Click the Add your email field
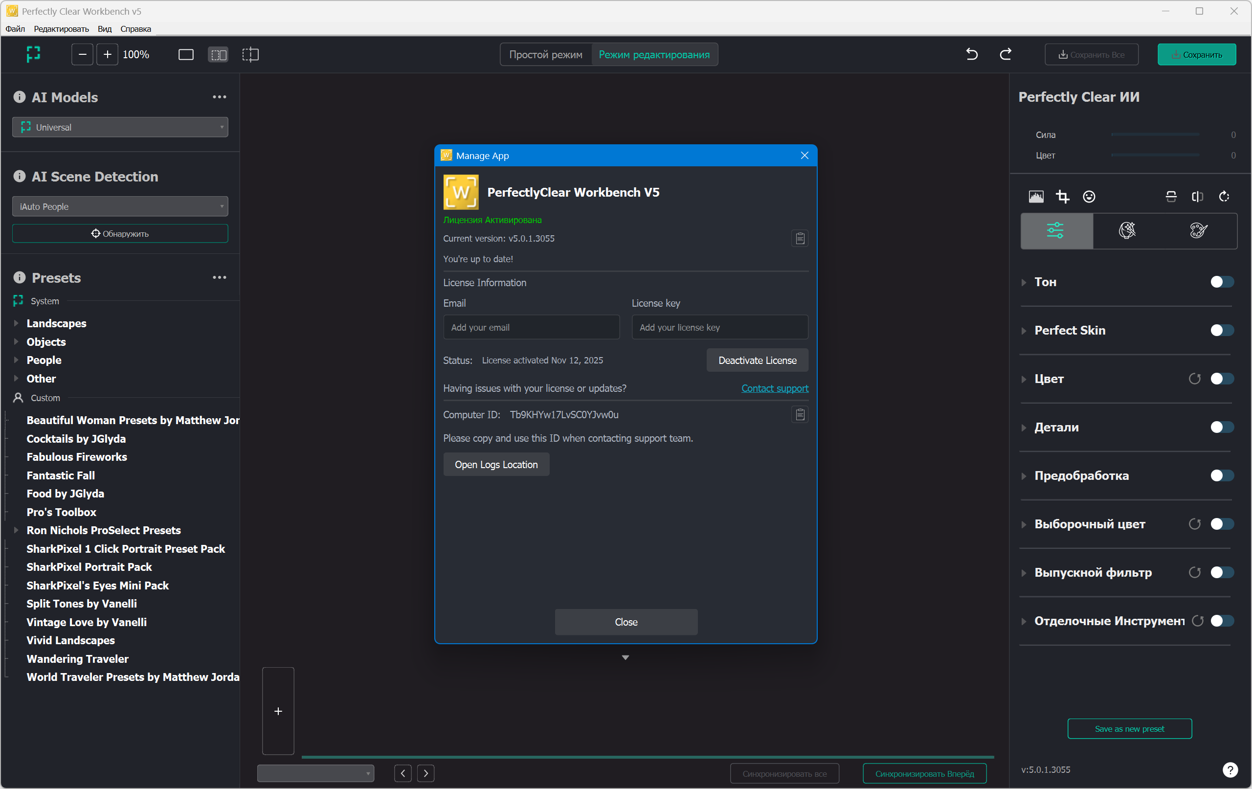Viewport: 1252px width, 789px height. pos(531,328)
